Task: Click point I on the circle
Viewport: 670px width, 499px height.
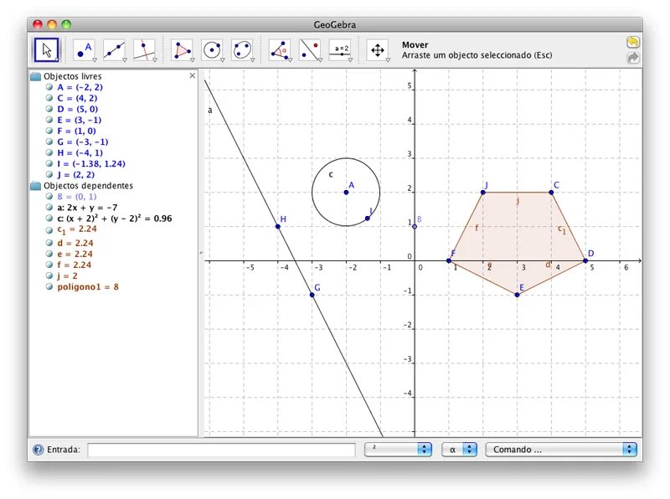Action: pos(368,219)
